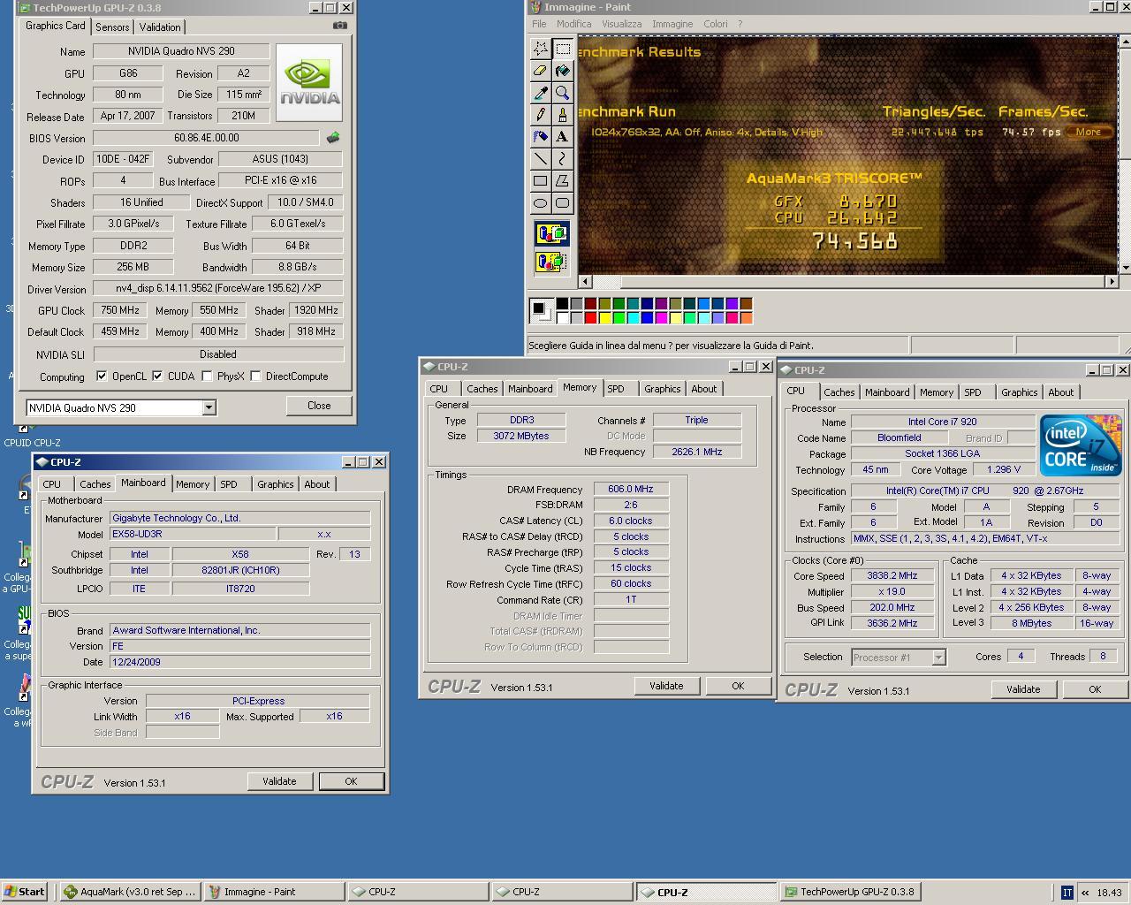Select the Brush tool in Paint

tap(562, 115)
